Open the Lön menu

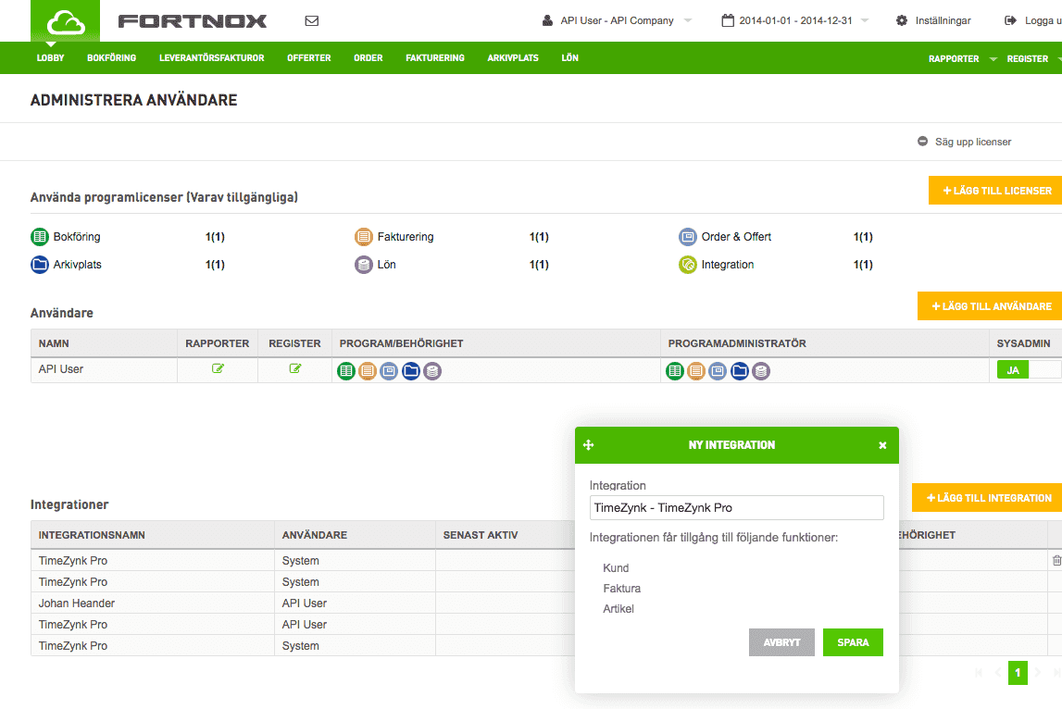pyautogui.click(x=570, y=58)
